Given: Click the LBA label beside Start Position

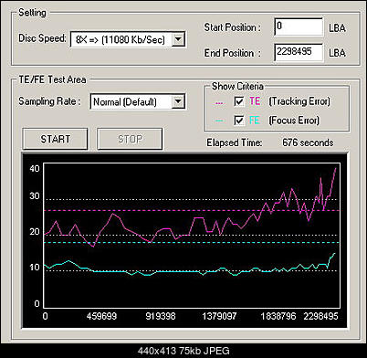Looking at the screenshot, I should [x=337, y=28].
